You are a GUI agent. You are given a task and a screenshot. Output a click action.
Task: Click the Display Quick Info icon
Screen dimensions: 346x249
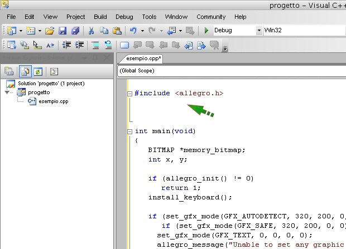pyautogui.click(x=37, y=45)
